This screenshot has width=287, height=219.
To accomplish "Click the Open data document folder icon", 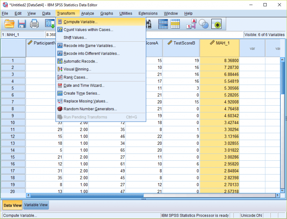I will tap(9, 24).
